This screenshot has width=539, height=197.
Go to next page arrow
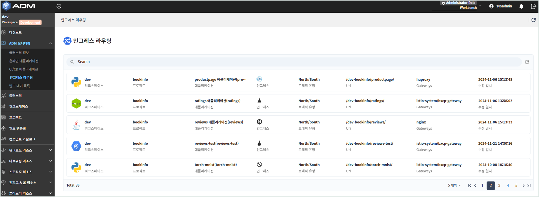point(524,185)
